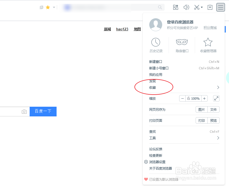Image resolution: width=229 pixels, height=186 pixels.
Task: Click the camera image search icon
Action: (24, 112)
